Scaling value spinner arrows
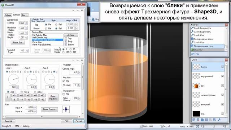Image resolution: width=231 pixels, height=130 pixels. [26, 23]
